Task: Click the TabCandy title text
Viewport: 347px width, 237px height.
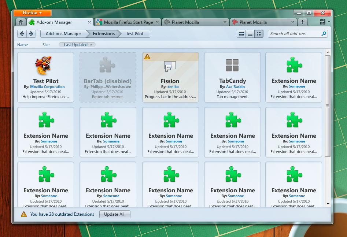Action: pyautogui.click(x=232, y=81)
